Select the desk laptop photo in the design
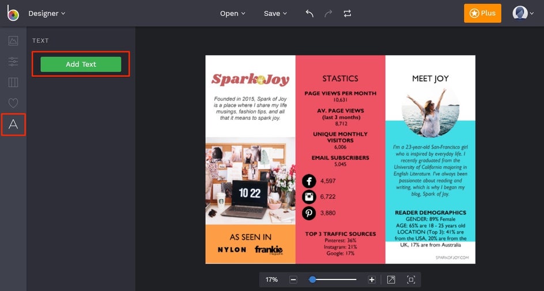The image size is (544, 291). [251, 181]
